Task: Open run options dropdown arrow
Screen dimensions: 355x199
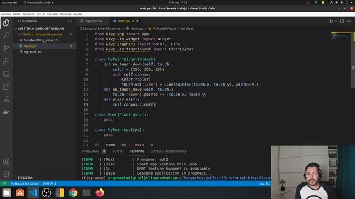Action: (x=336, y=21)
